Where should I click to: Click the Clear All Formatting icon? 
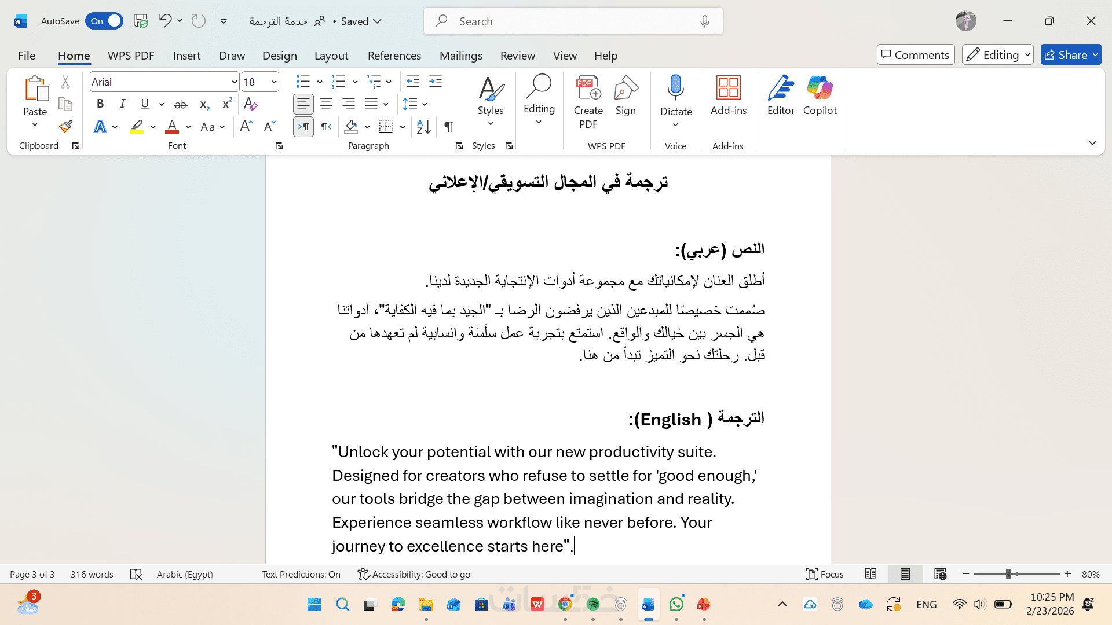250,104
